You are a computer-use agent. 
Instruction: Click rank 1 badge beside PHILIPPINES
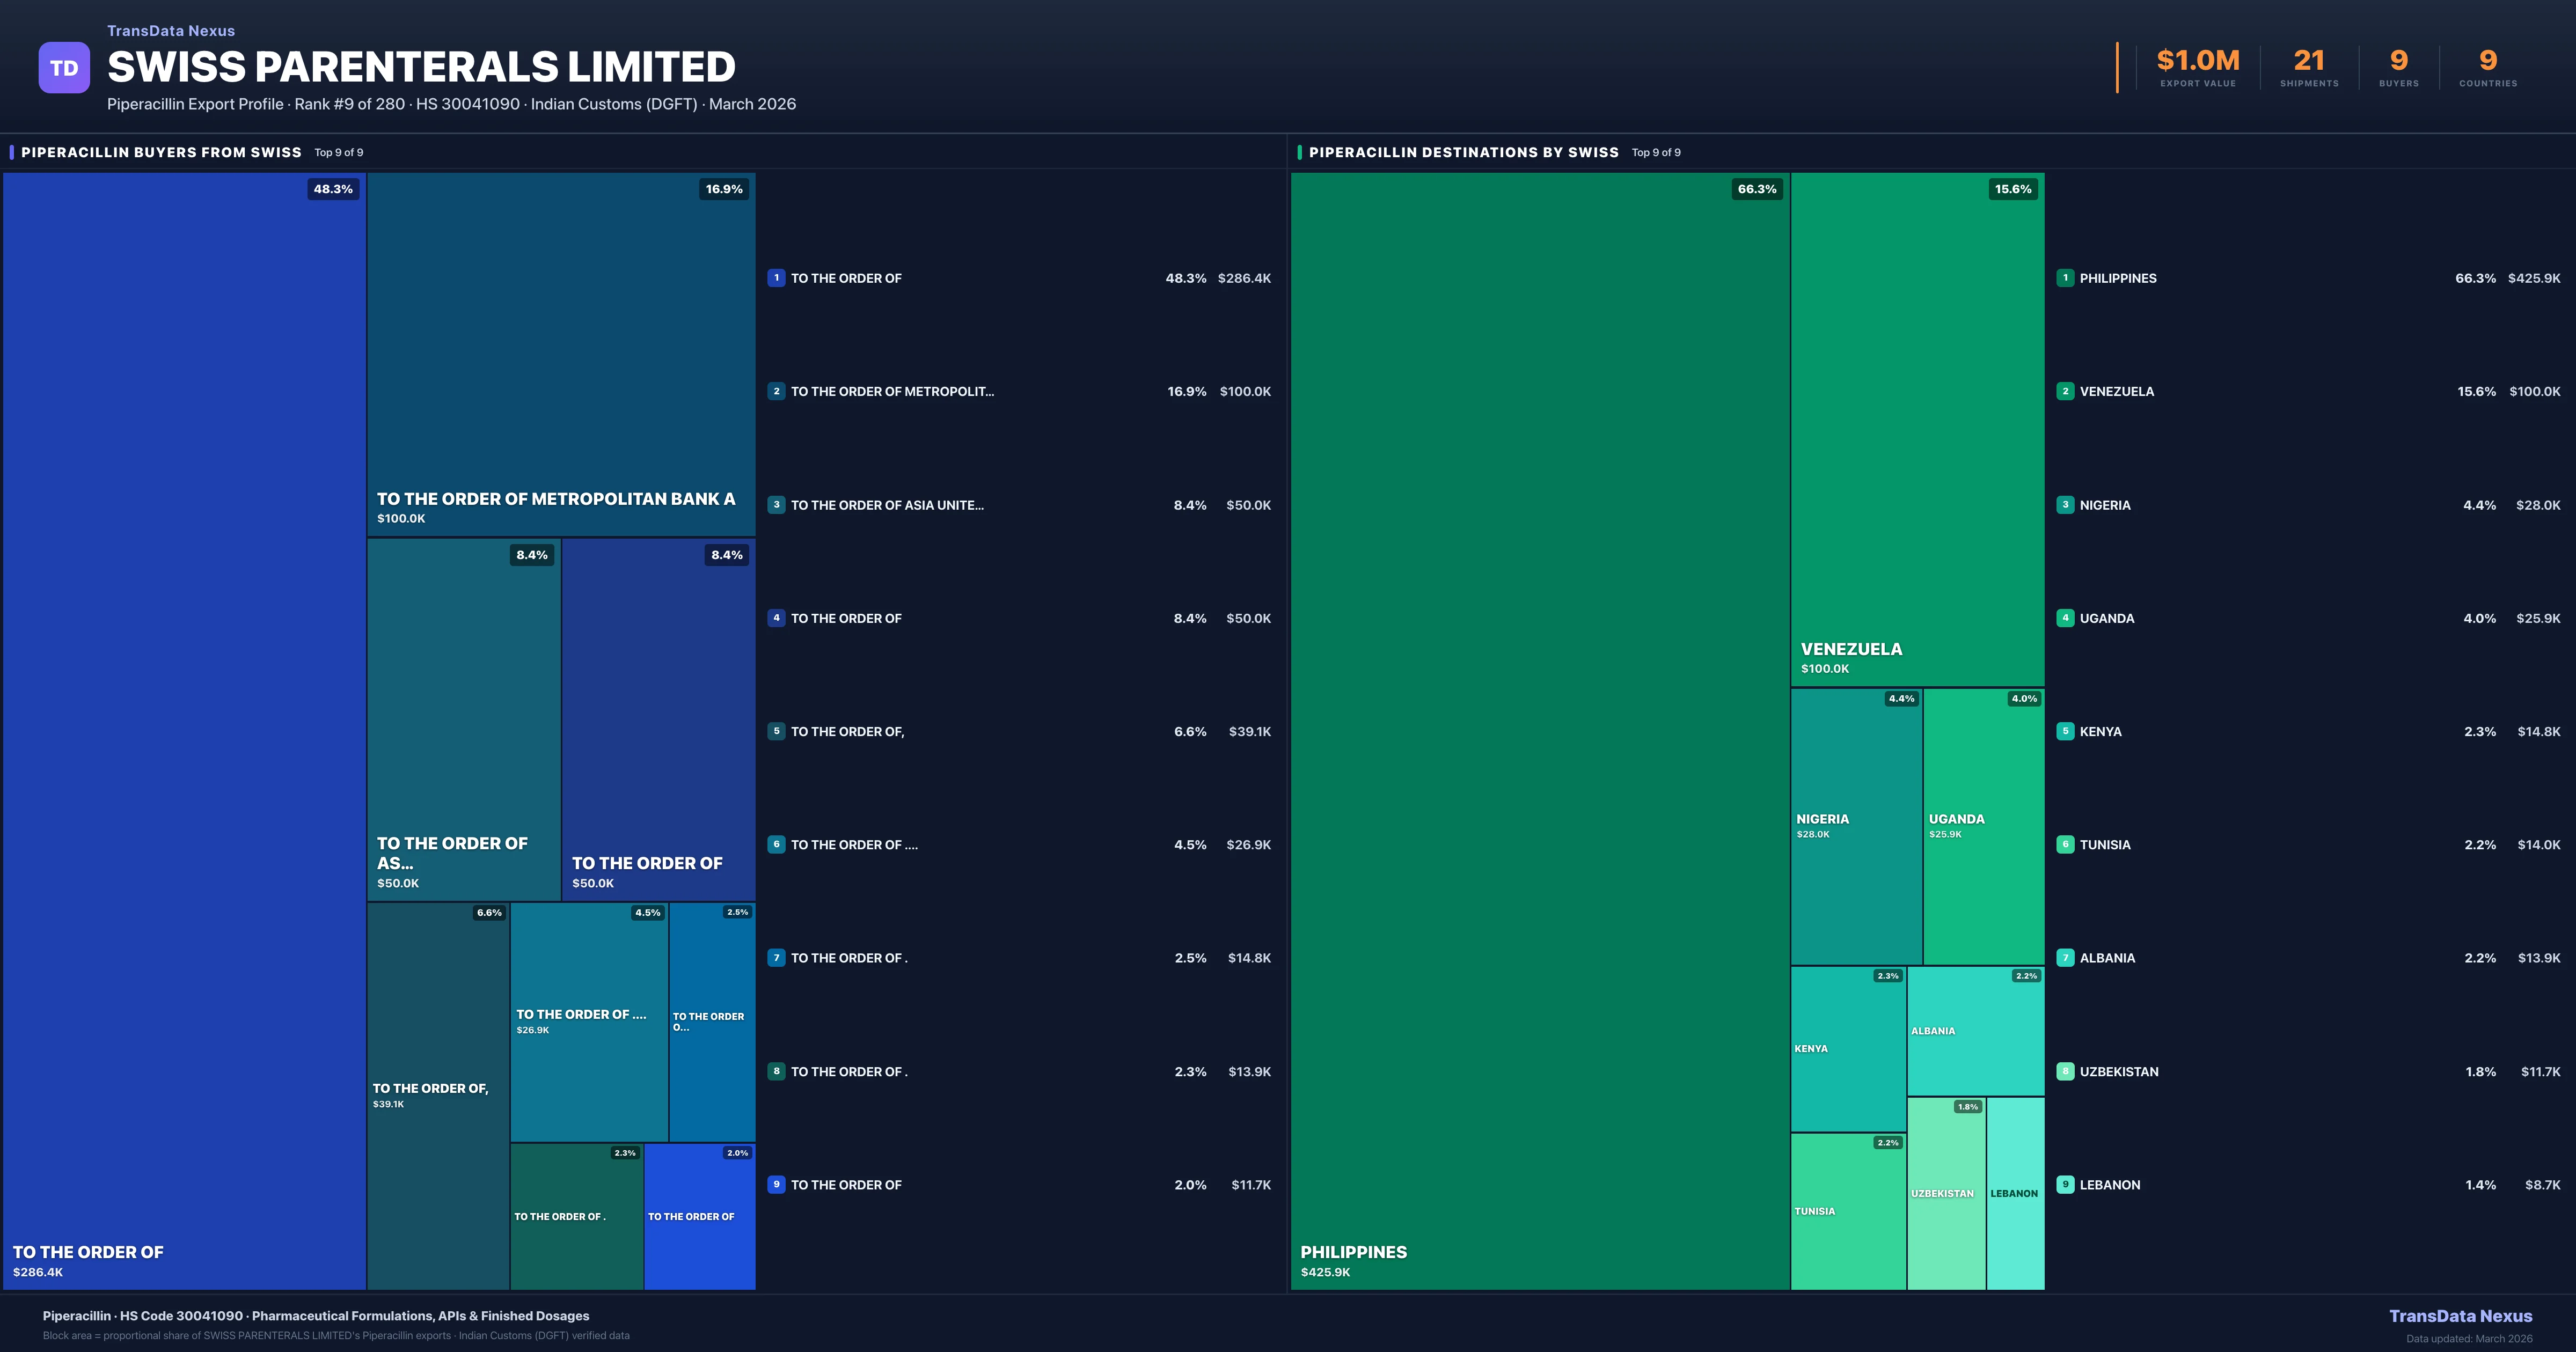click(x=2065, y=278)
